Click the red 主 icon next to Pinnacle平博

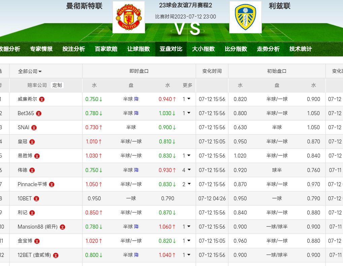click(x=52, y=185)
